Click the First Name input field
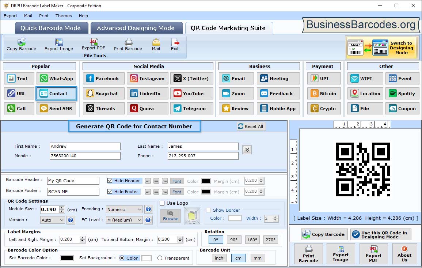Screen dimensions: 422x268 tap(85, 146)
